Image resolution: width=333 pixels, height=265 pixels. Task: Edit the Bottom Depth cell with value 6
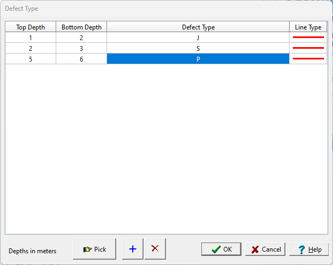pos(81,59)
